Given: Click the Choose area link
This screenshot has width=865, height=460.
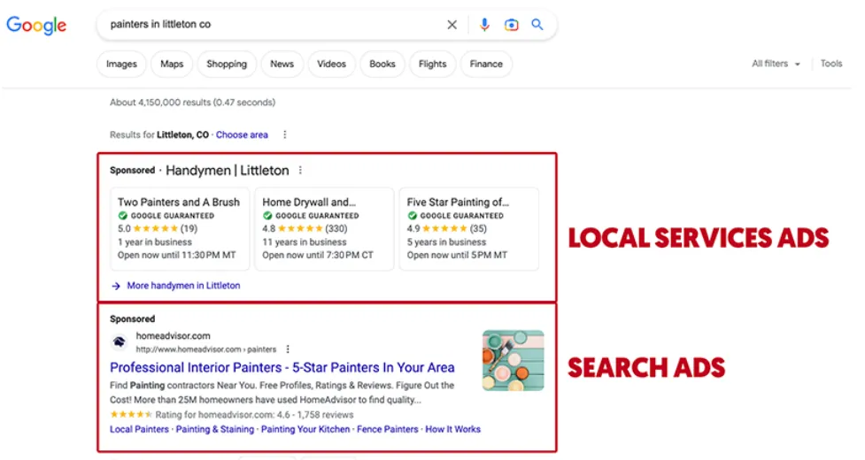Looking at the screenshot, I should 242,134.
